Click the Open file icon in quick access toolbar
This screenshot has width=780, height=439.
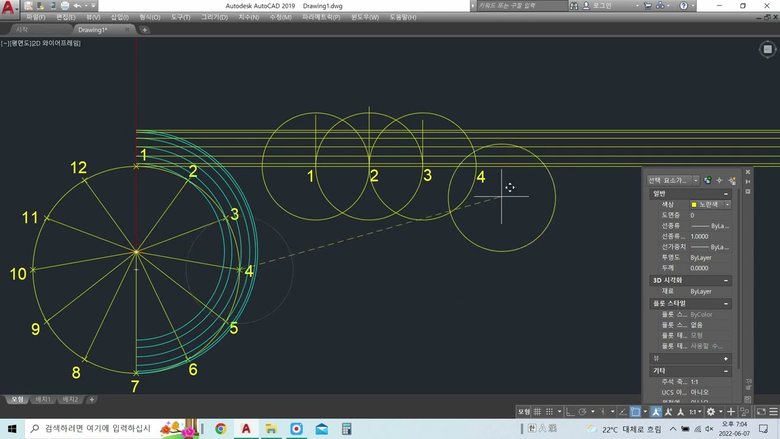tap(40, 5)
